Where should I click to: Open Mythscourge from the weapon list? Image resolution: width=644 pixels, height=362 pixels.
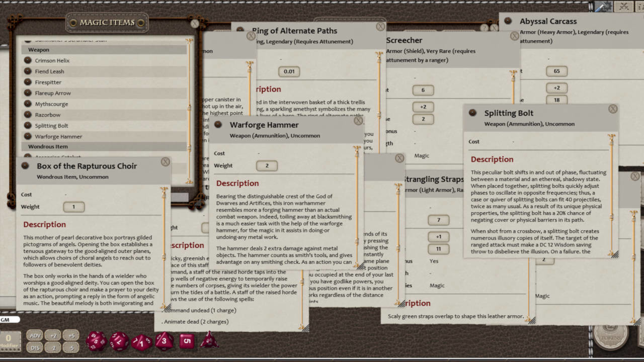tap(51, 104)
